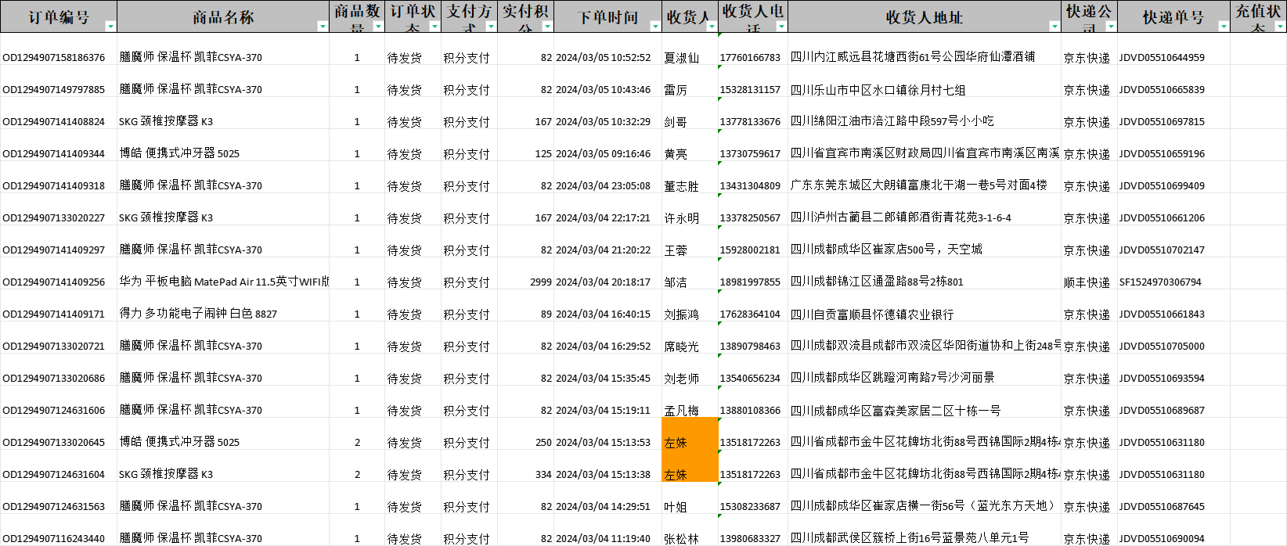Open the 收货人地址 column filter dropdown
Viewport: 1287px width, 546px height.
tap(1055, 27)
